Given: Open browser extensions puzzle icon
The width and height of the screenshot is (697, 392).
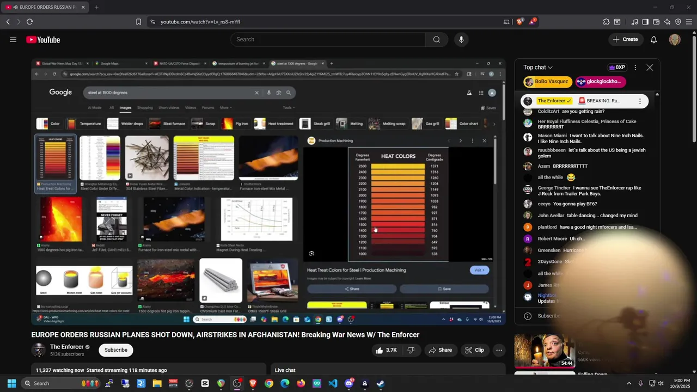Looking at the screenshot, I should click(x=606, y=22).
